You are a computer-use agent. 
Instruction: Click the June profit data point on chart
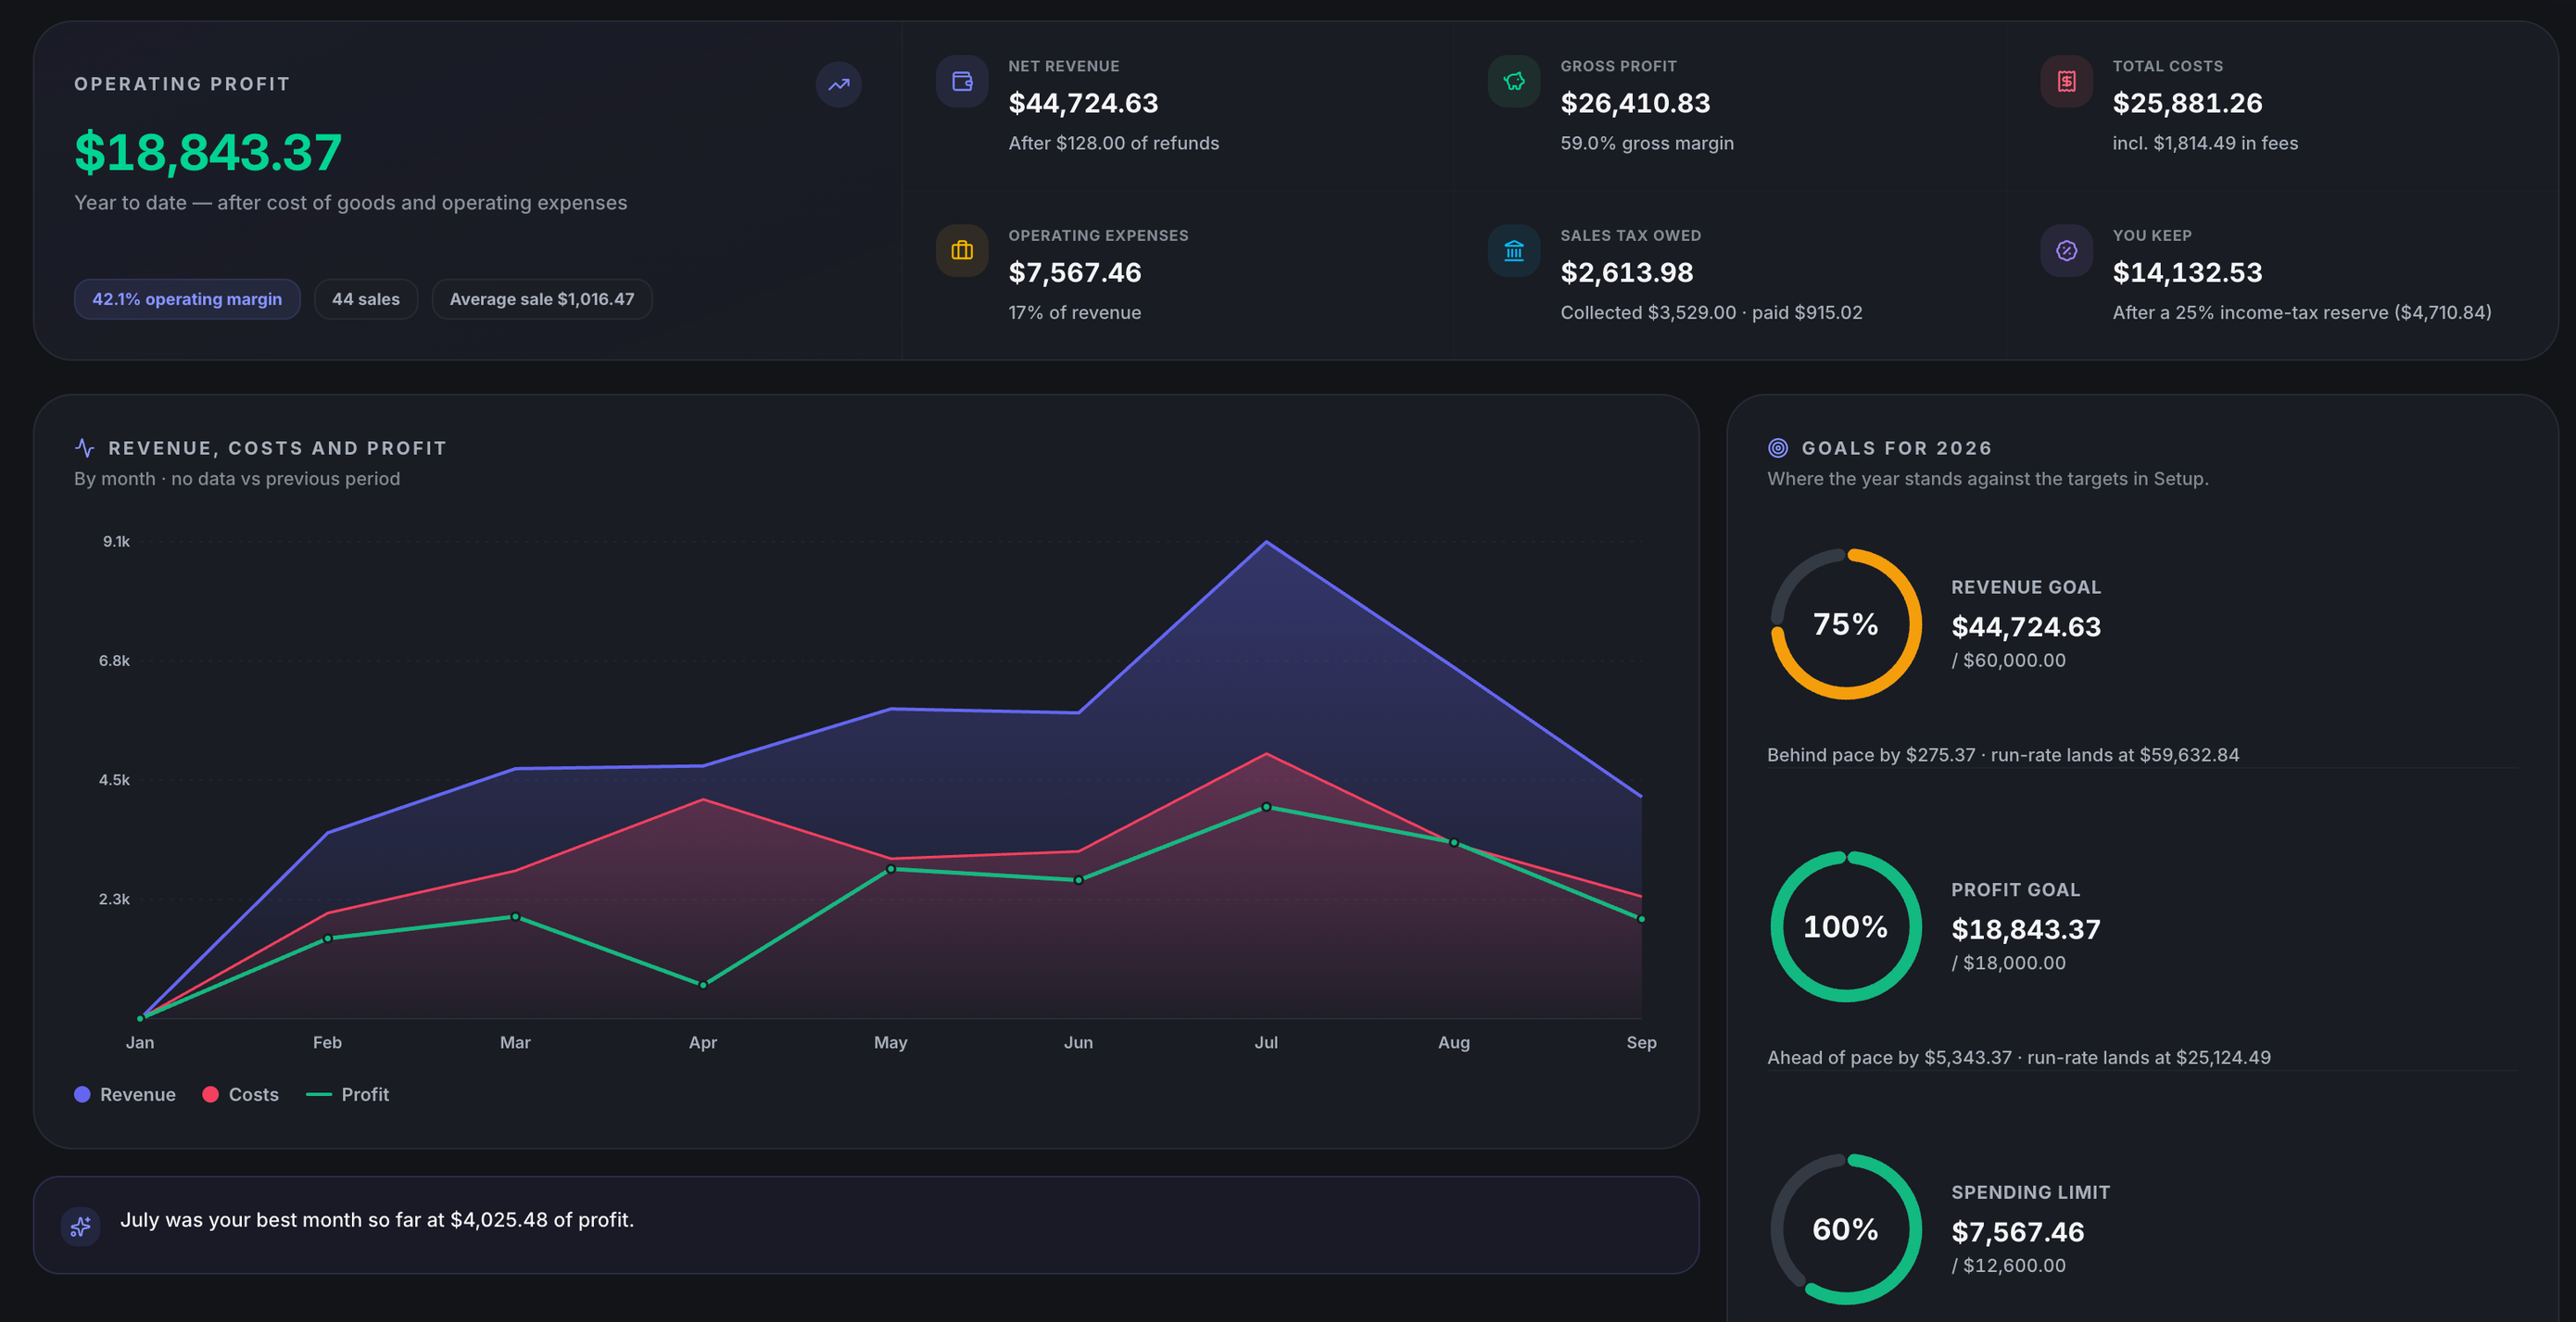[x=1078, y=880]
